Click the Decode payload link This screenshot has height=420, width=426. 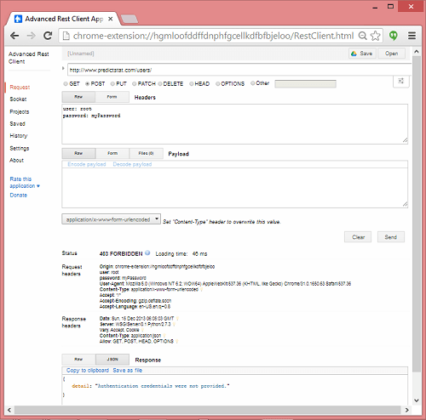click(132, 164)
